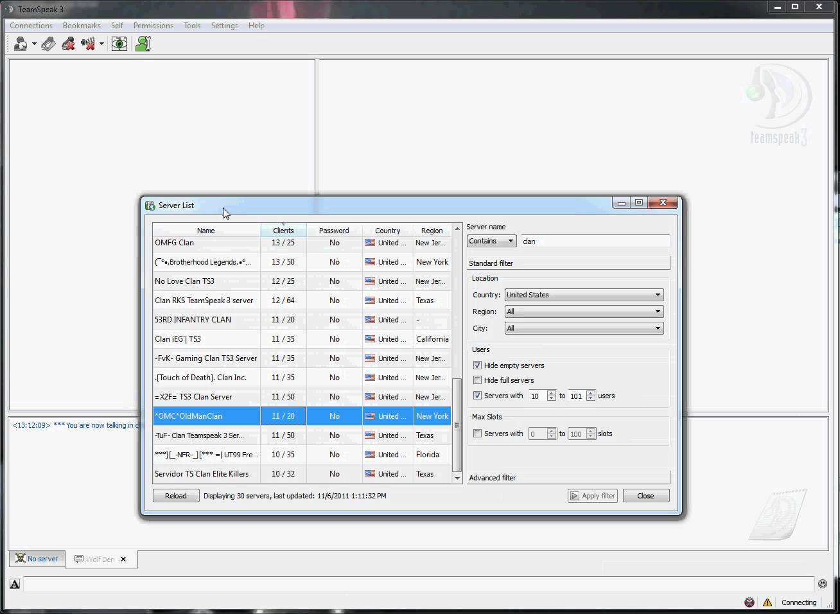Viewport: 840px width, 614px height.
Task: Click the Connect to server toolbar icon
Action: [x=20, y=44]
